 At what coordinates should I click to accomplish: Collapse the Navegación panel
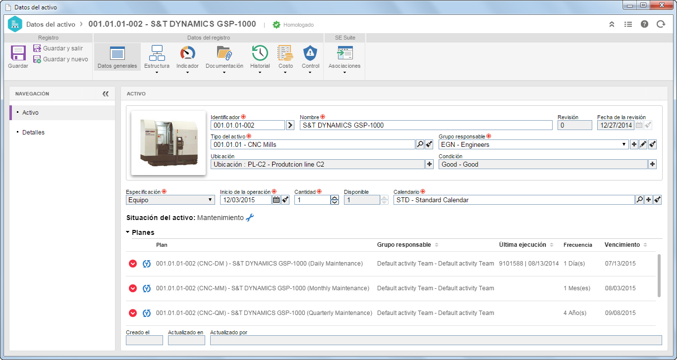(x=106, y=93)
